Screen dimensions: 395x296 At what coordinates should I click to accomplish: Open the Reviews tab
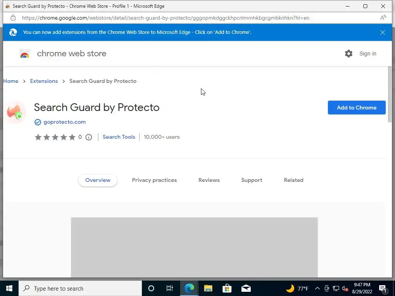(209, 180)
